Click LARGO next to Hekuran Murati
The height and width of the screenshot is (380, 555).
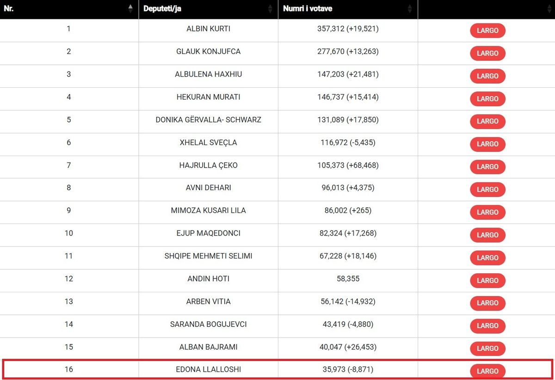click(x=487, y=99)
